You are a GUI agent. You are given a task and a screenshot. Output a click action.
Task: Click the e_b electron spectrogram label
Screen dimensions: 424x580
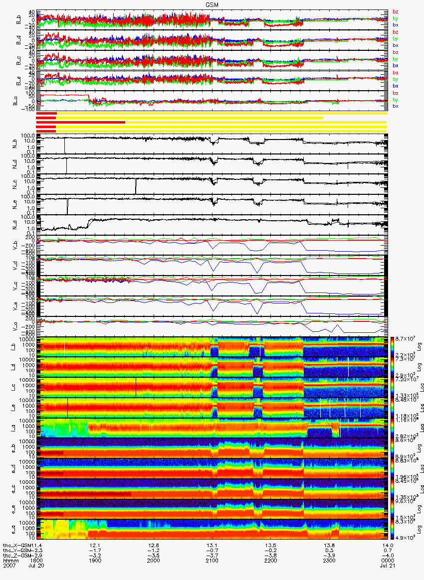coord(13,448)
